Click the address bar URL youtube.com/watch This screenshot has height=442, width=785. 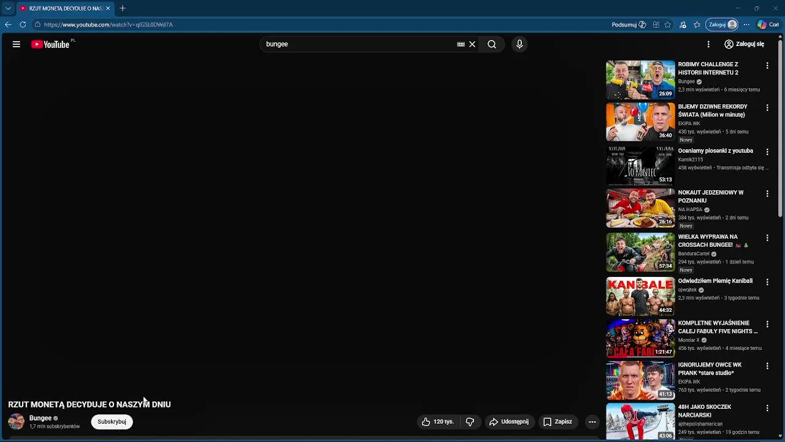(x=109, y=25)
